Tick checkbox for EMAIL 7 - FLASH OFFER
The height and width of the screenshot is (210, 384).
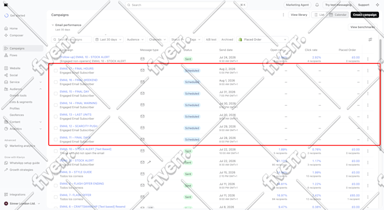(55, 197)
